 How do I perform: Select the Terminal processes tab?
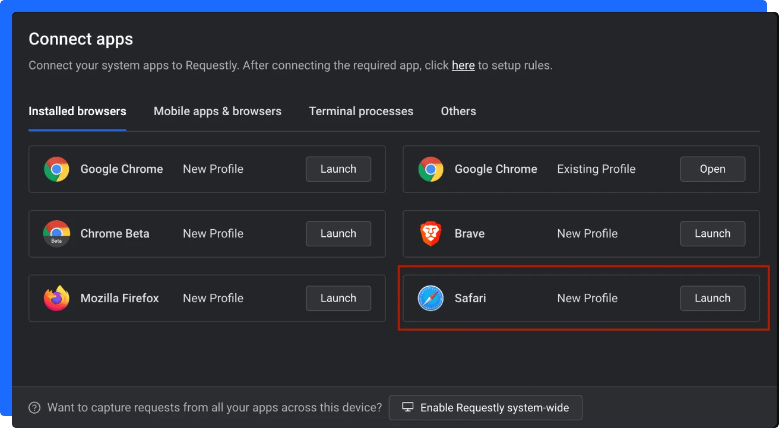coord(361,112)
